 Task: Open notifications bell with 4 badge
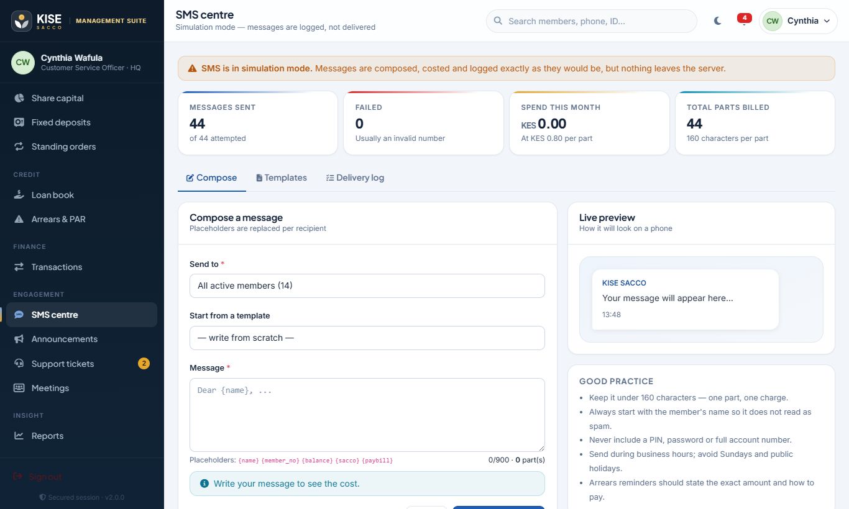click(x=743, y=20)
